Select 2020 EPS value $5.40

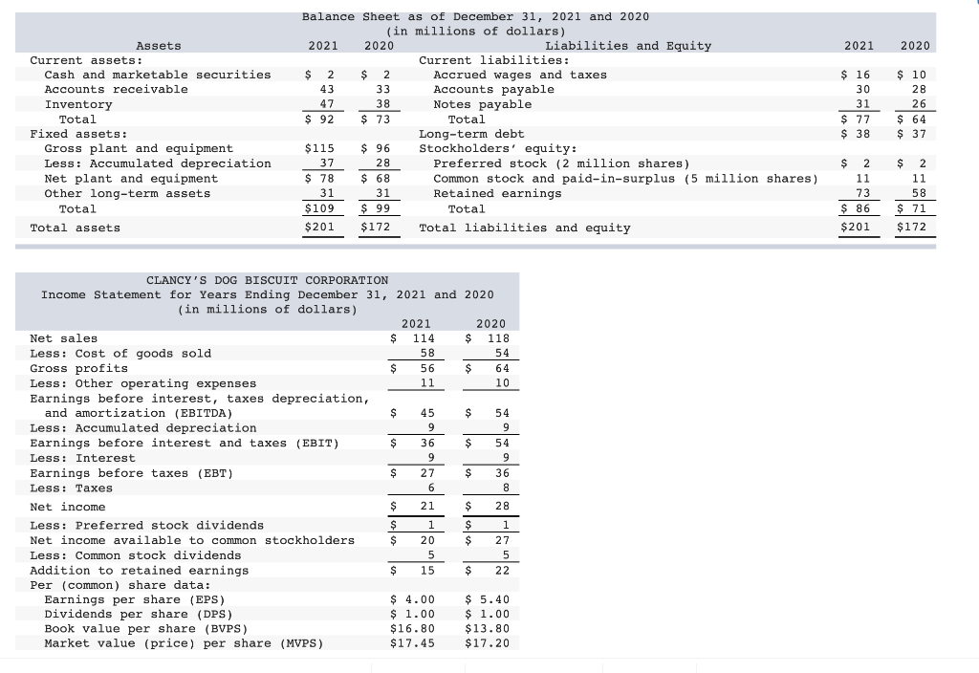(488, 600)
